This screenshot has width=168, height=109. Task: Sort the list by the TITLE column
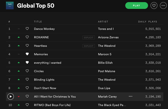coord(38,22)
